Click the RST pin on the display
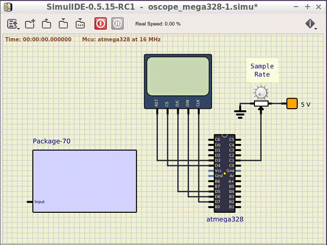This screenshot has height=245, width=327. point(157,112)
